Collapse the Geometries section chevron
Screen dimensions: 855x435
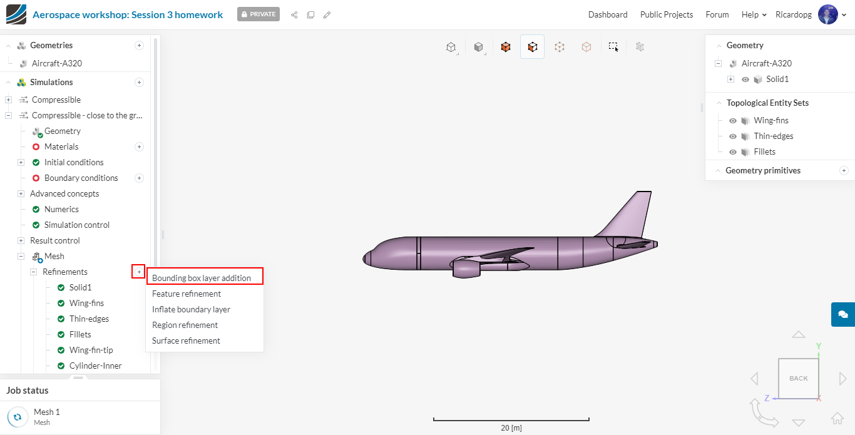(8, 45)
